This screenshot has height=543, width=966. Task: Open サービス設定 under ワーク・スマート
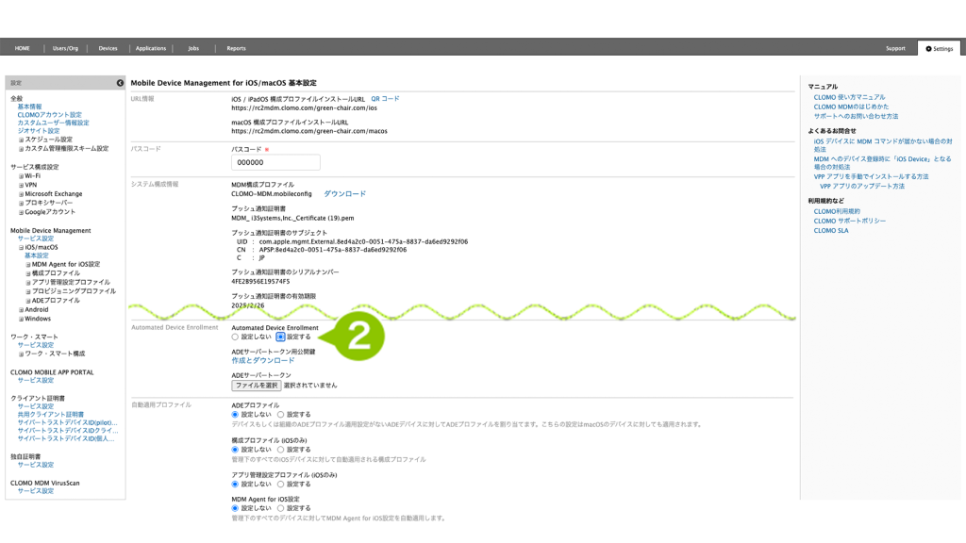pyautogui.click(x=35, y=345)
